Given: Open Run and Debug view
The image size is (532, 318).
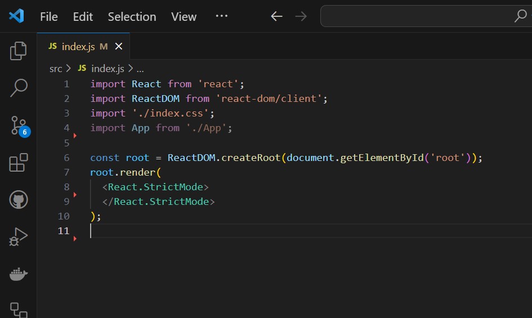Looking at the screenshot, I should tap(19, 237).
